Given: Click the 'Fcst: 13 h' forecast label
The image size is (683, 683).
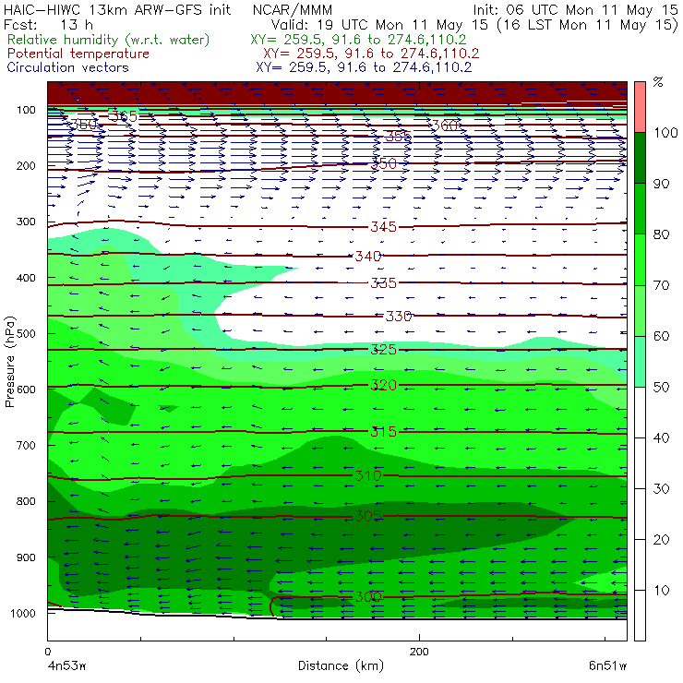Looking at the screenshot, I should (48, 24).
